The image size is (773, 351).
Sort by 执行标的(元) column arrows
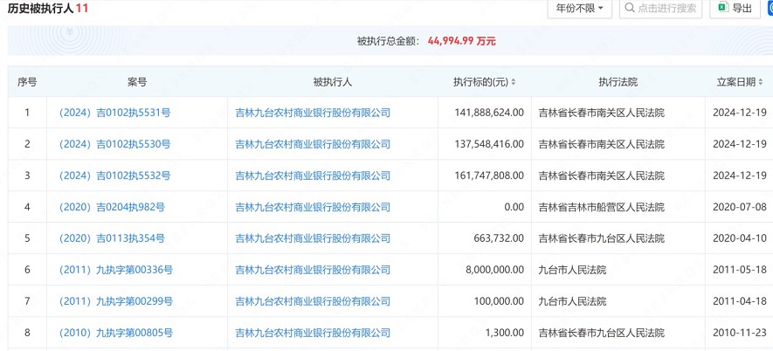[x=514, y=82]
